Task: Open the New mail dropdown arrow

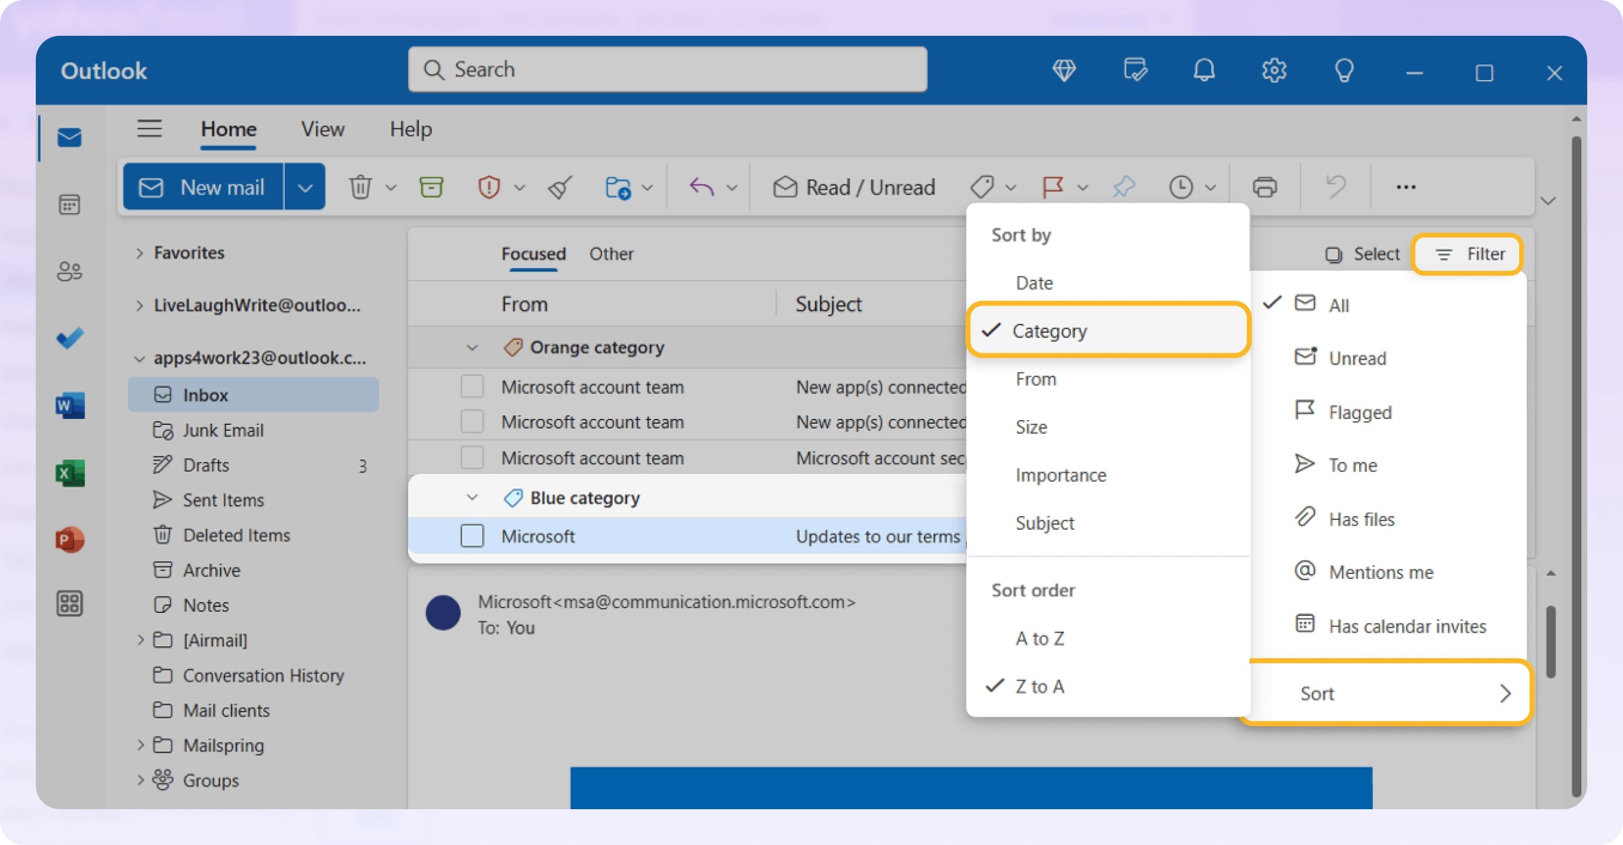Action: tap(305, 187)
